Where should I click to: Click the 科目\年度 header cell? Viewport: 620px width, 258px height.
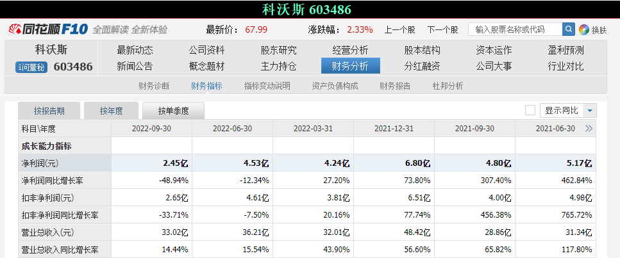[x=65, y=129]
